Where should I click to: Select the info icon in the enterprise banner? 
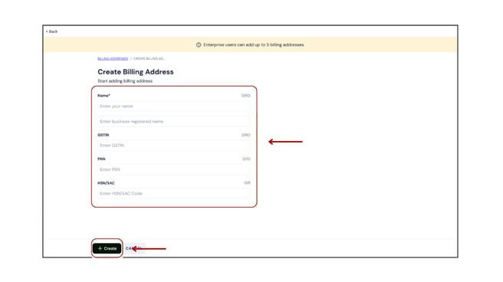click(x=199, y=45)
